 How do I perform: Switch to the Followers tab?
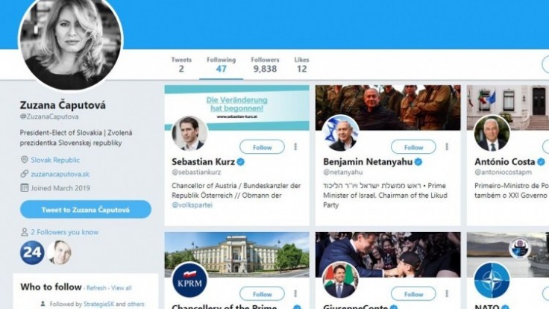(x=264, y=64)
